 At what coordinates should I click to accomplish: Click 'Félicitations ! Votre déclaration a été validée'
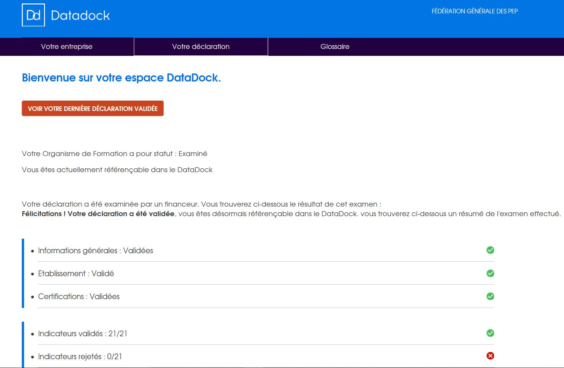[98, 214]
